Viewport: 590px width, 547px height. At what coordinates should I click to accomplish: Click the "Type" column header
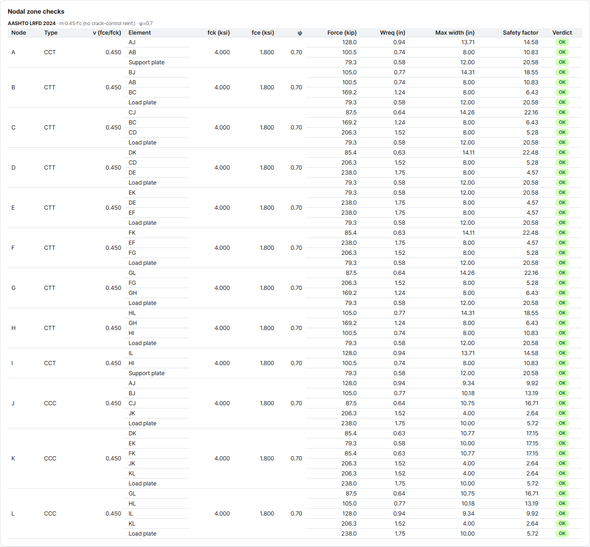[x=51, y=33]
